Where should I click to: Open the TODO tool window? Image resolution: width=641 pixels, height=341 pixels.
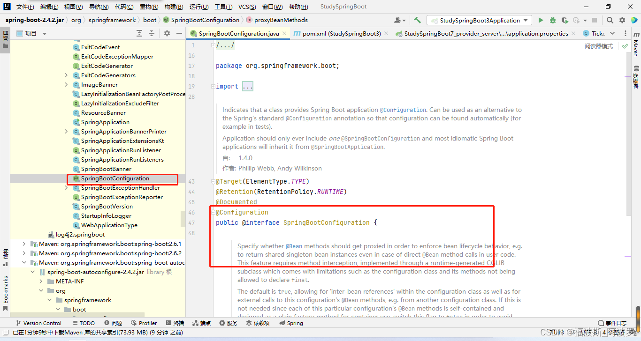(83, 323)
